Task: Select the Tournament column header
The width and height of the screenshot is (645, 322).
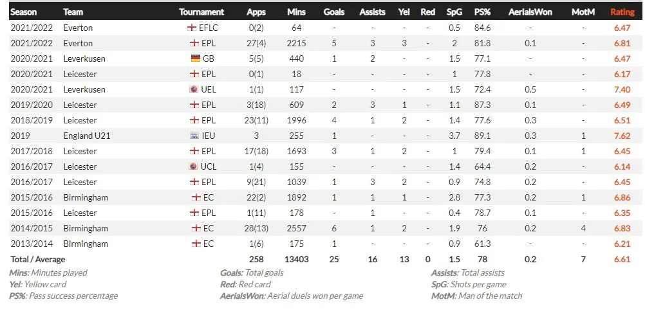Action: tap(201, 12)
